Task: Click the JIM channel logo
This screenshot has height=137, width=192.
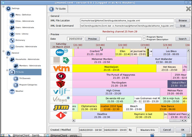Action: [61, 108]
